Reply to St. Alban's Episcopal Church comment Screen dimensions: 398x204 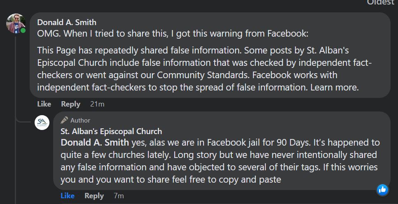(x=94, y=196)
